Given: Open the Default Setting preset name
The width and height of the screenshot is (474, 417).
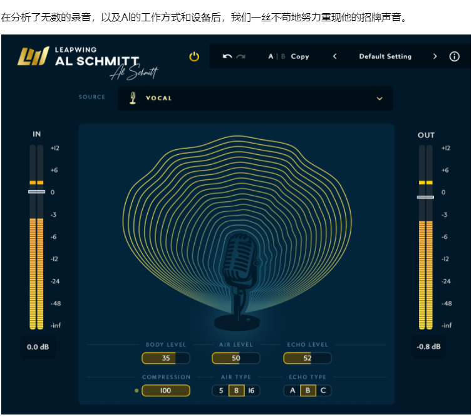Looking at the screenshot, I should click(385, 56).
